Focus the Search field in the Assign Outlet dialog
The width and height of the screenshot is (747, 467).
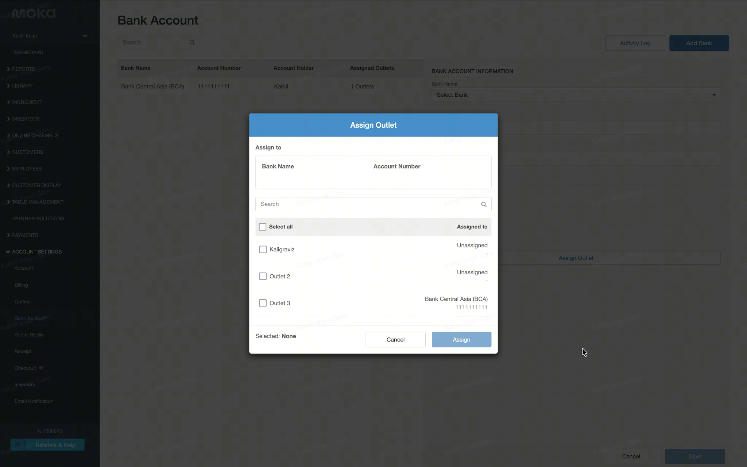373,204
